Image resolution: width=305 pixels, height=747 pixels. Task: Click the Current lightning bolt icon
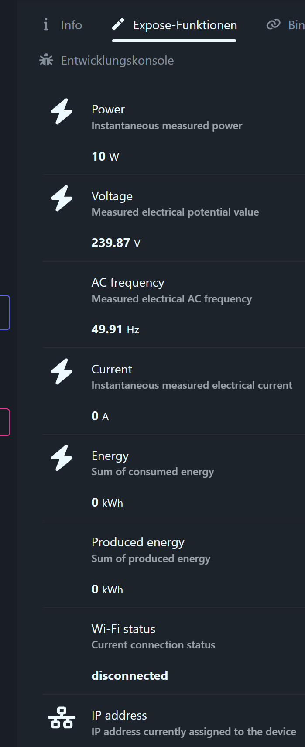tap(62, 371)
